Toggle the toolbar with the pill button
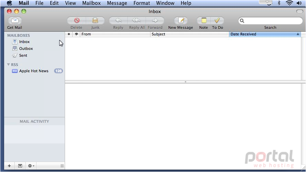The image size is (306, 172). (300, 11)
